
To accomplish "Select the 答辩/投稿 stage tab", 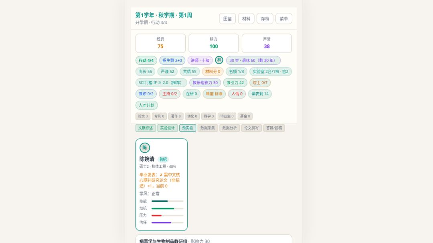I will tap(274, 128).
